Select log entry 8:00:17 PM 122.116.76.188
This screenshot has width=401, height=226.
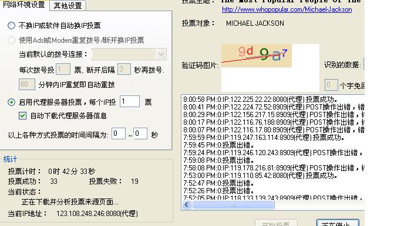274,122
